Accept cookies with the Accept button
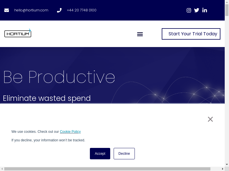Viewport: 229px width, 171px height. 100,154
